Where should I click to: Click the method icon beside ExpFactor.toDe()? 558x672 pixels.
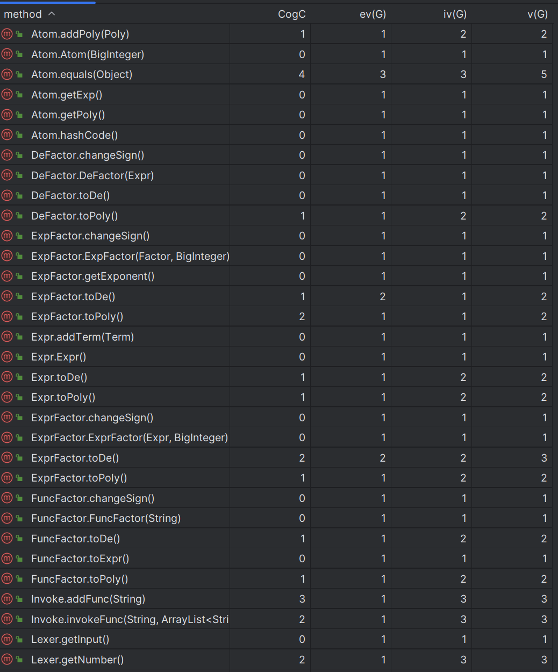pos(7,296)
